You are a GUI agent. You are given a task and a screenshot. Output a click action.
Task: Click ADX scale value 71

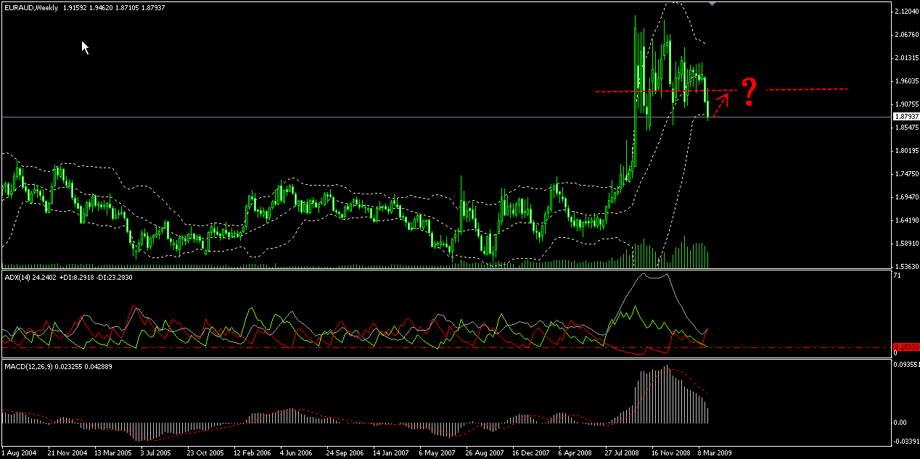pyautogui.click(x=898, y=276)
